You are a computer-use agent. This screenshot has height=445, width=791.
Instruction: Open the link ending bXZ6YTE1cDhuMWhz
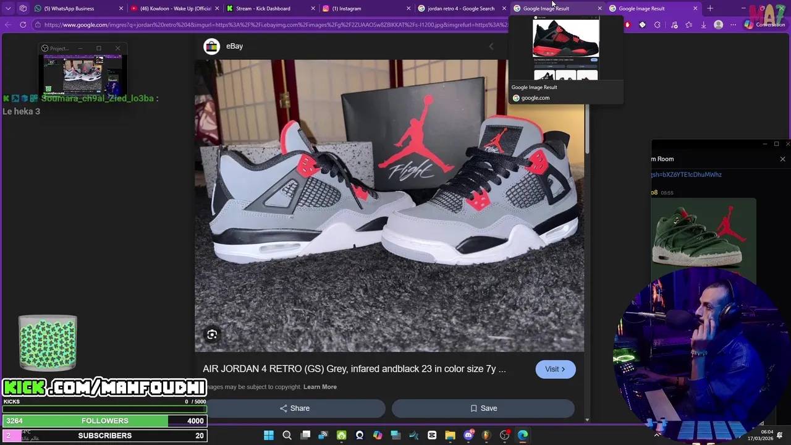(686, 175)
